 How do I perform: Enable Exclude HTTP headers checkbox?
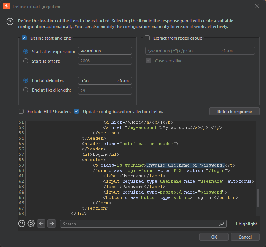click(21, 112)
